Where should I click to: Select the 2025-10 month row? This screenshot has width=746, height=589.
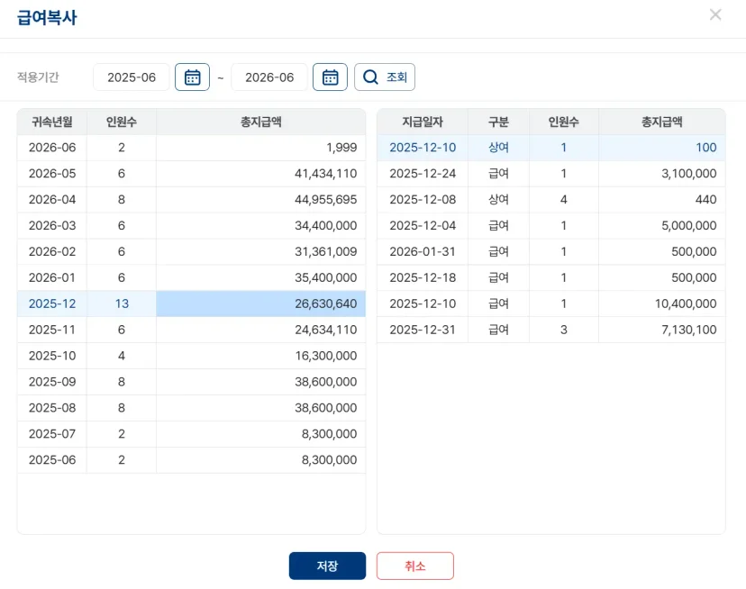click(x=191, y=356)
